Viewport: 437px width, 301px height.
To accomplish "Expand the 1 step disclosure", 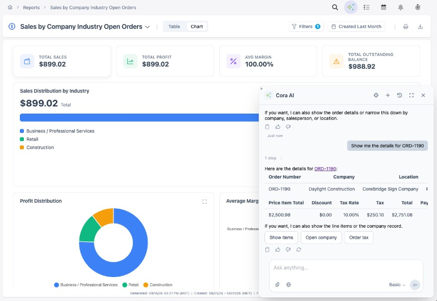I will point(273,158).
